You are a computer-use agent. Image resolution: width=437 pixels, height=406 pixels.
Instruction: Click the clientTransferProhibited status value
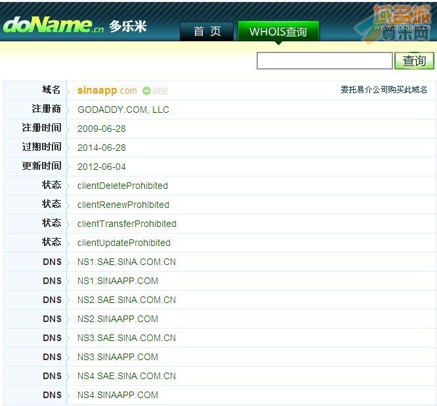(127, 224)
